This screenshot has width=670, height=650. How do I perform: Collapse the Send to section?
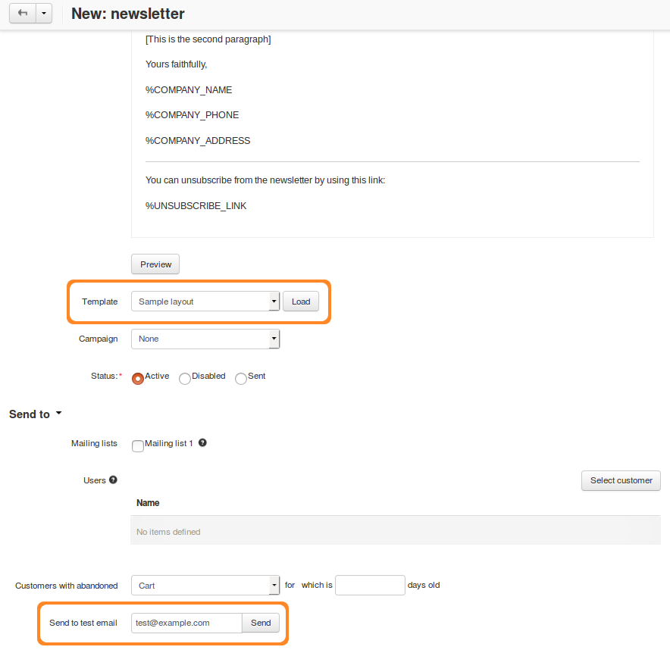coord(36,414)
